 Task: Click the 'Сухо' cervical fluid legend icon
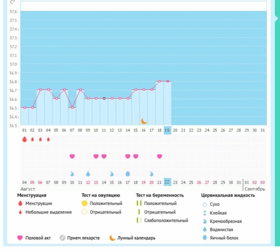pos(205,205)
